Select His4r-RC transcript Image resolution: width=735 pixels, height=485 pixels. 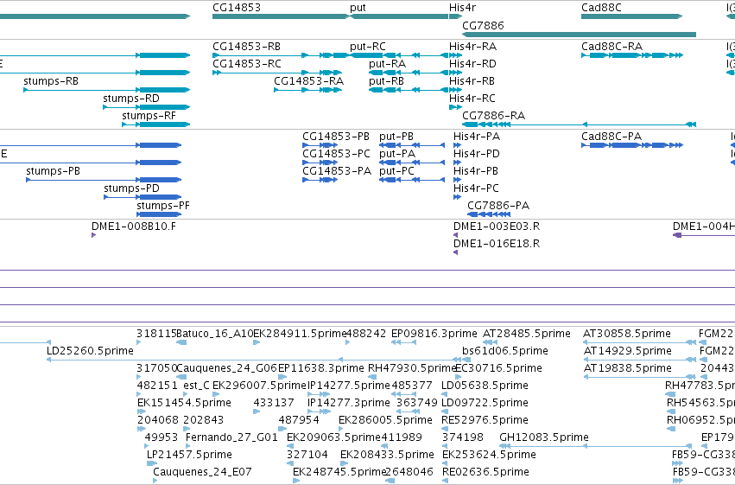pos(456,107)
